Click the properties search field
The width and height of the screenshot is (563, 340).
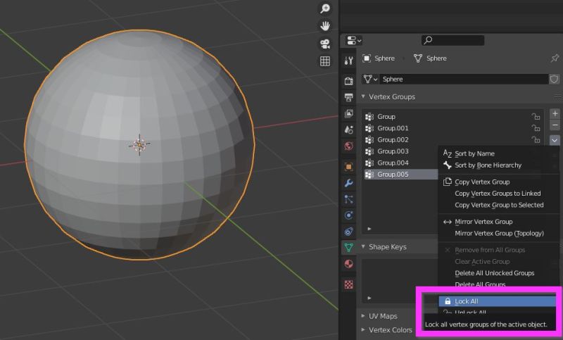[x=453, y=40]
